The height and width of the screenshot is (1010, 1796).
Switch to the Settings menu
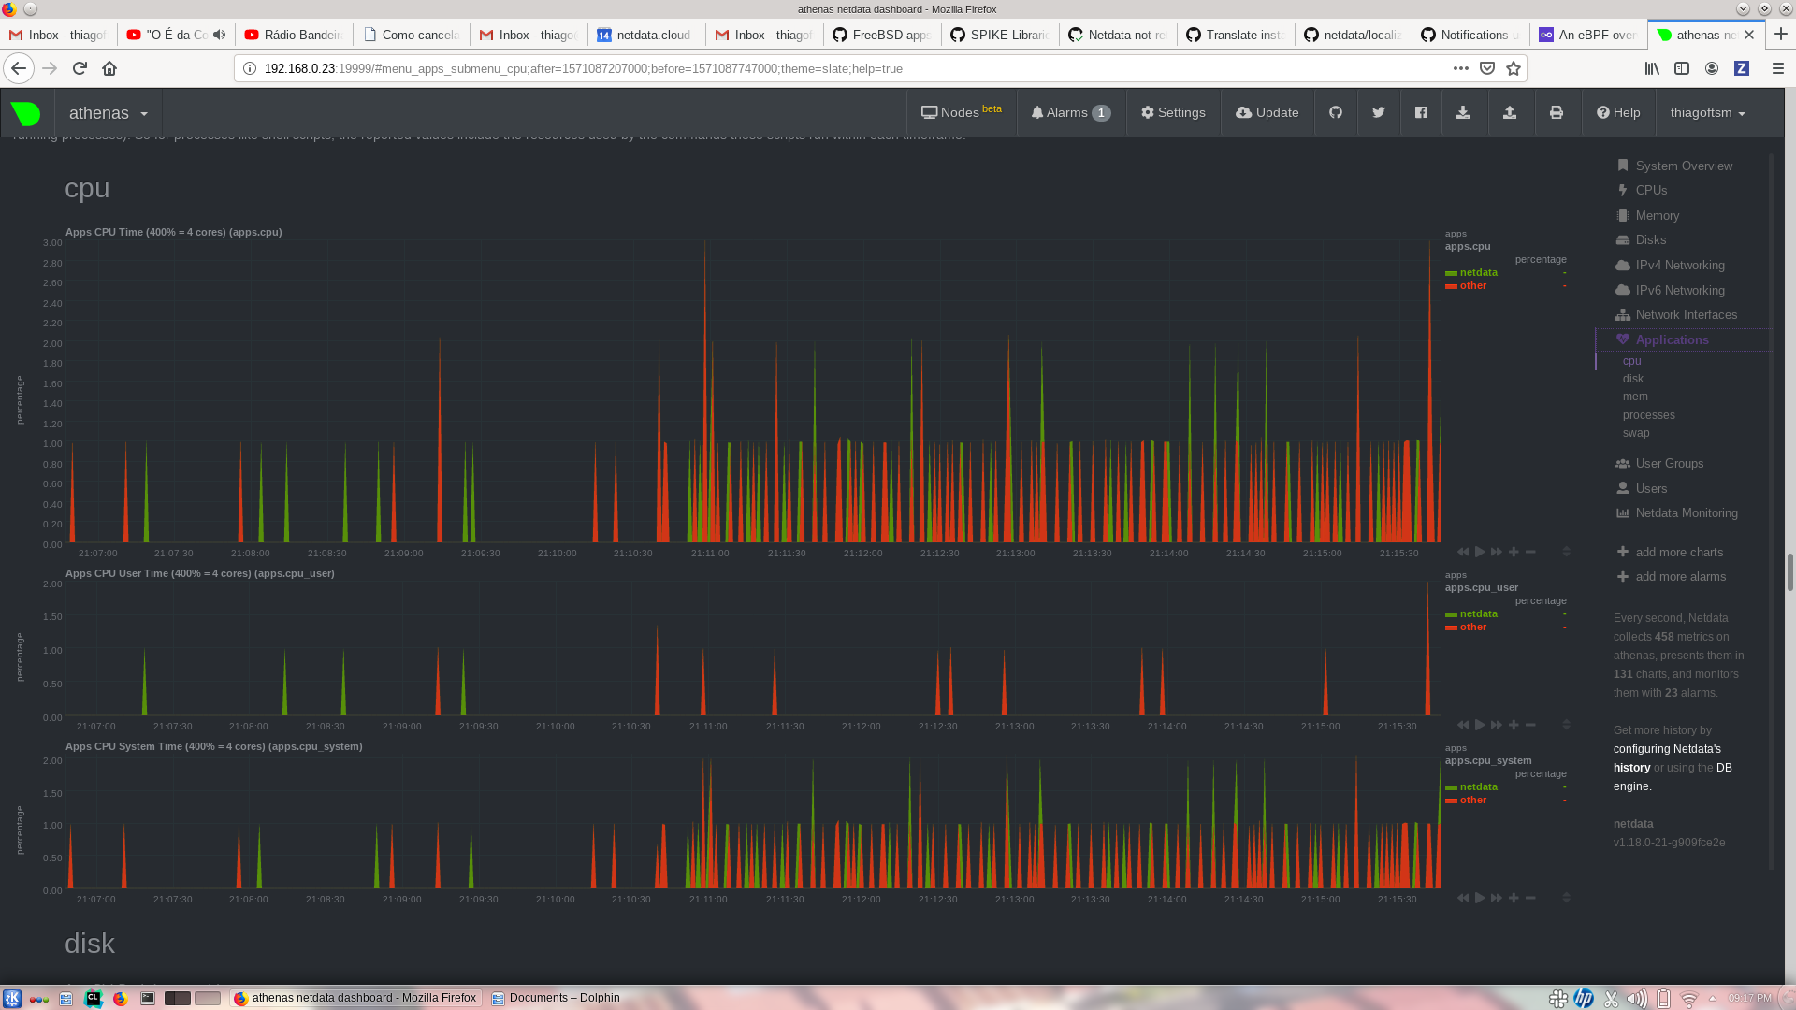(x=1173, y=112)
